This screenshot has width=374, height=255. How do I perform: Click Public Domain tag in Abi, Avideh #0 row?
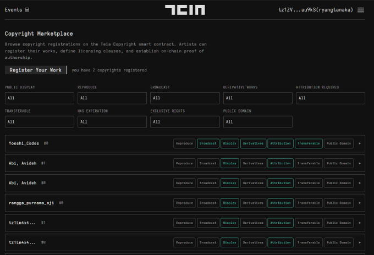pos(339,183)
